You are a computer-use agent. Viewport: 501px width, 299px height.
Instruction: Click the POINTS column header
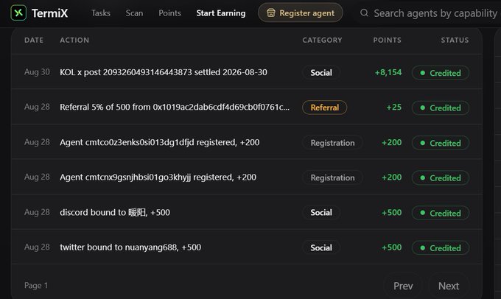[388, 41]
